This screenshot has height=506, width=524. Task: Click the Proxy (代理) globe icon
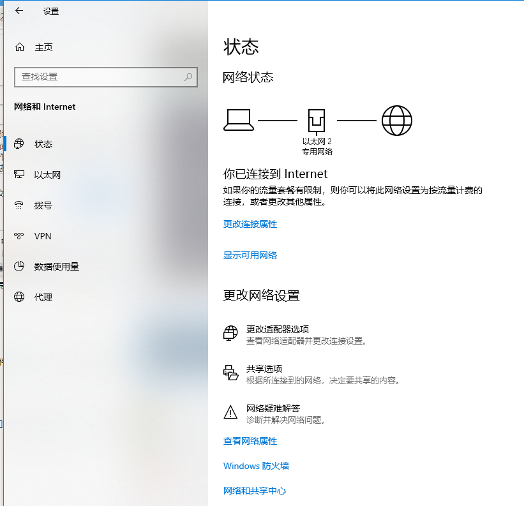click(20, 297)
